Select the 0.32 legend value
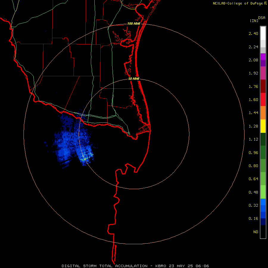This screenshot has height=268, width=268. point(253,205)
